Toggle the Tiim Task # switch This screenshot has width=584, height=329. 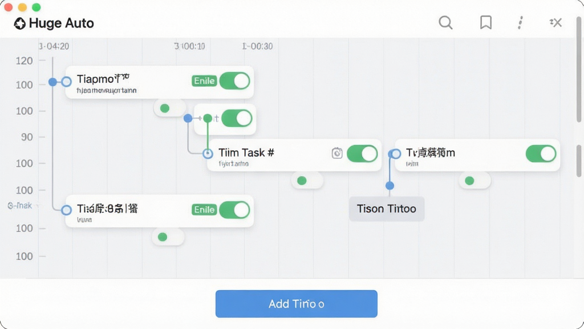click(362, 153)
